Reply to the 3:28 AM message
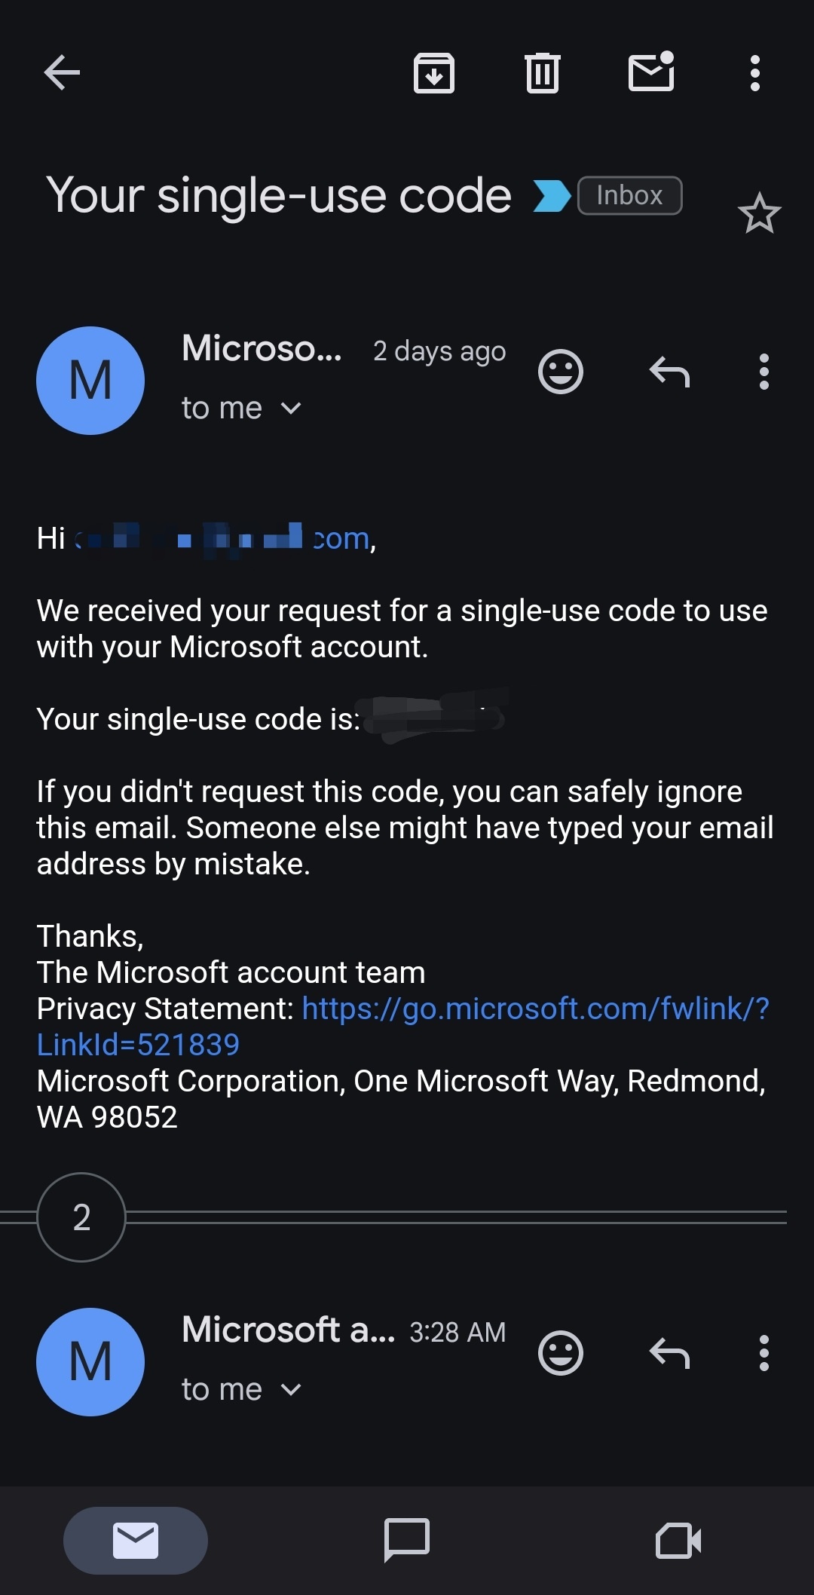The width and height of the screenshot is (814, 1595). (x=669, y=1353)
